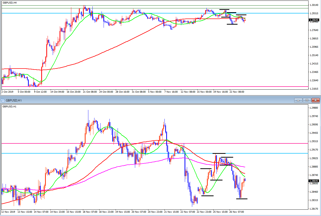
Task: Click the 26 Nov 07:00 time label
Action: [236, 211]
